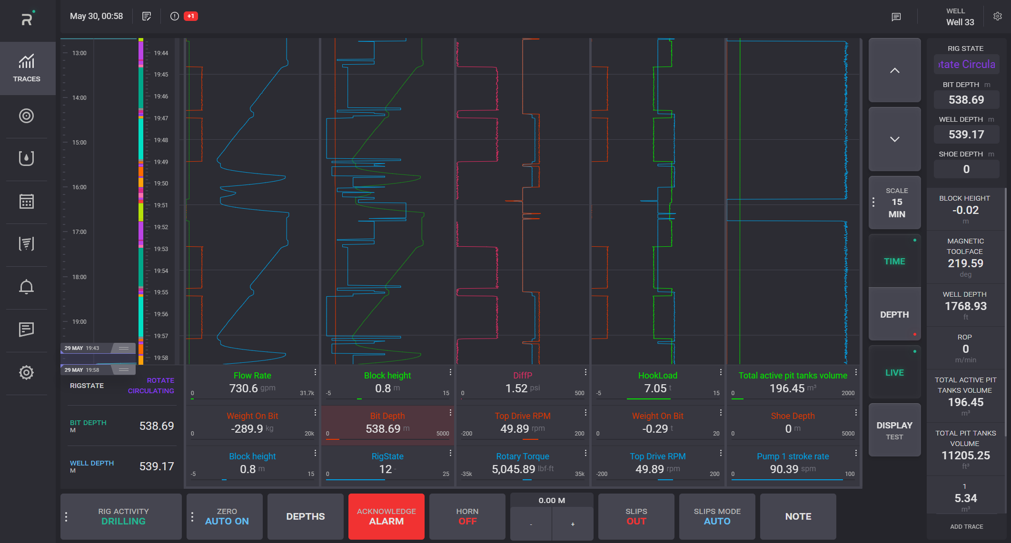This screenshot has height=543, width=1011.
Task: Click the target circle sidebar icon
Action: click(26, 116)
